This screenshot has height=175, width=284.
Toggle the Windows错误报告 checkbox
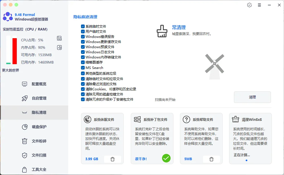point(83,36)
